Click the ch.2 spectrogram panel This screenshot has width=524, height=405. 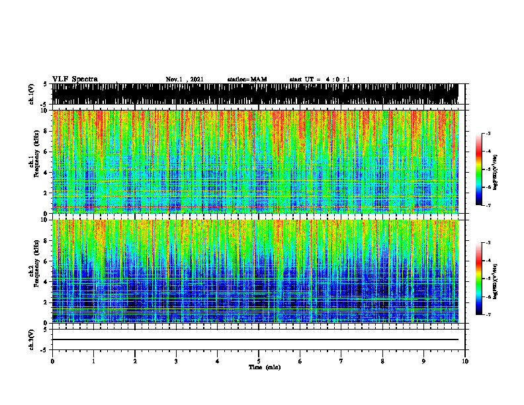click(x=255, y=271)
